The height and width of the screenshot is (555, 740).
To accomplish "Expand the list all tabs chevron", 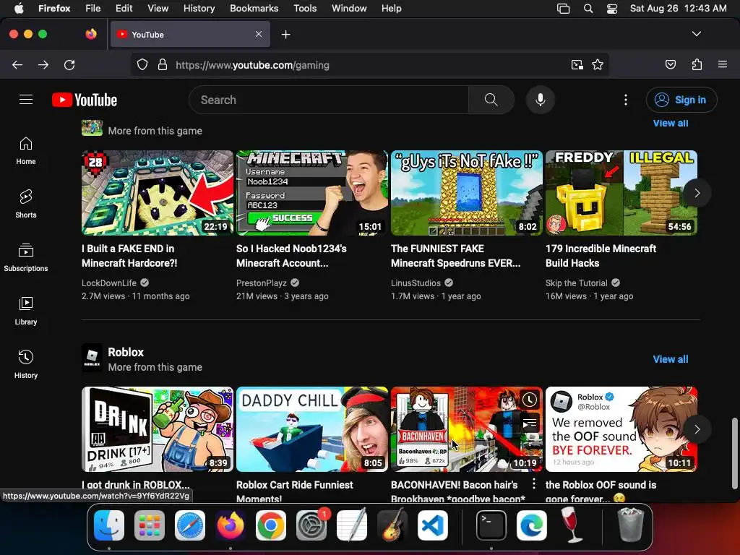I will 697,34.
